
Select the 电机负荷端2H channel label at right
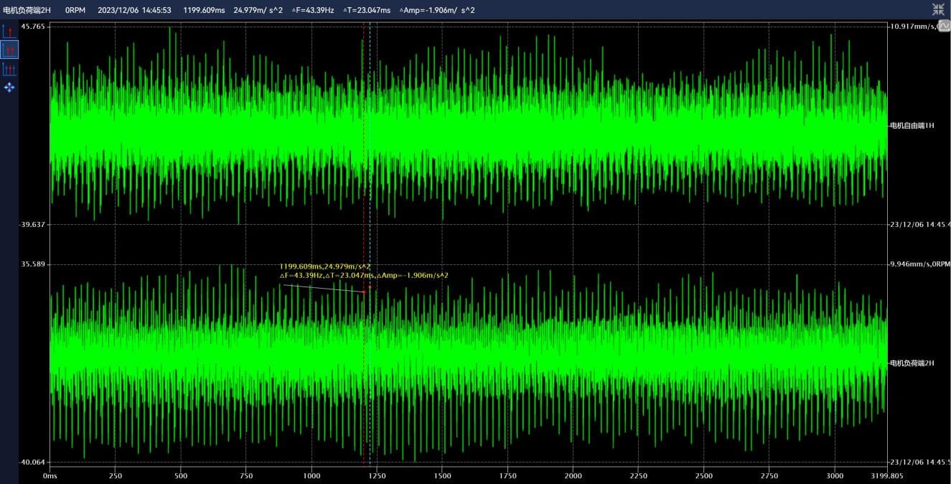[912, 363]
